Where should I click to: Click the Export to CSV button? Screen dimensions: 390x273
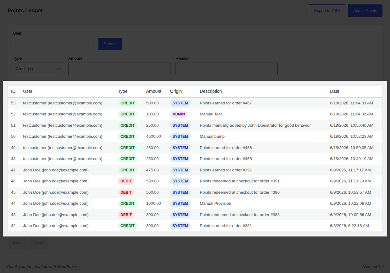[327, 10]
